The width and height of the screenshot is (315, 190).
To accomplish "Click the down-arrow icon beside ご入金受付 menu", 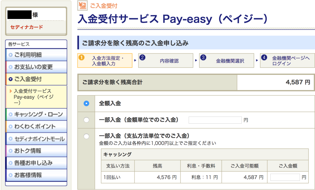I will 11,79.
